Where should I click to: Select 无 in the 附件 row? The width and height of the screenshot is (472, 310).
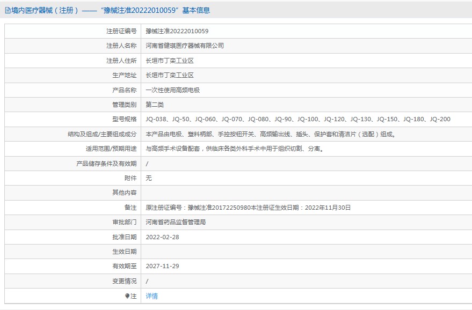click(149, 178)
